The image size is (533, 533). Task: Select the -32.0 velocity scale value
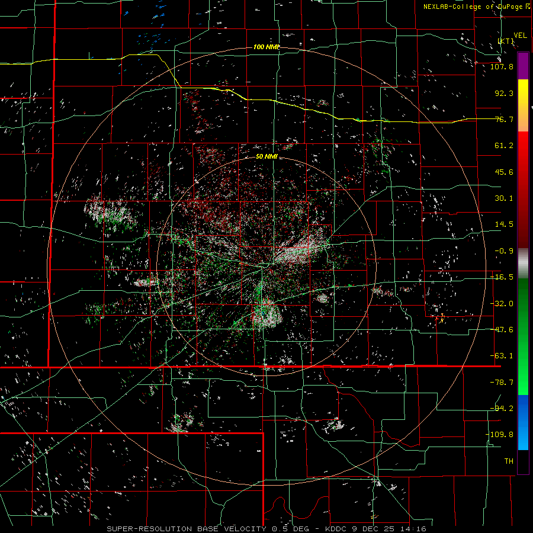(x=502, y=304)
